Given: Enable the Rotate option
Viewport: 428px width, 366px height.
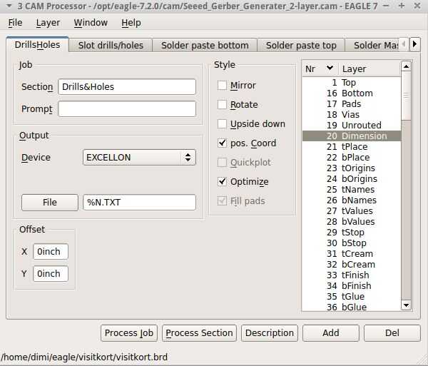Looking at the screenshot, I should [x=223, y=105].
